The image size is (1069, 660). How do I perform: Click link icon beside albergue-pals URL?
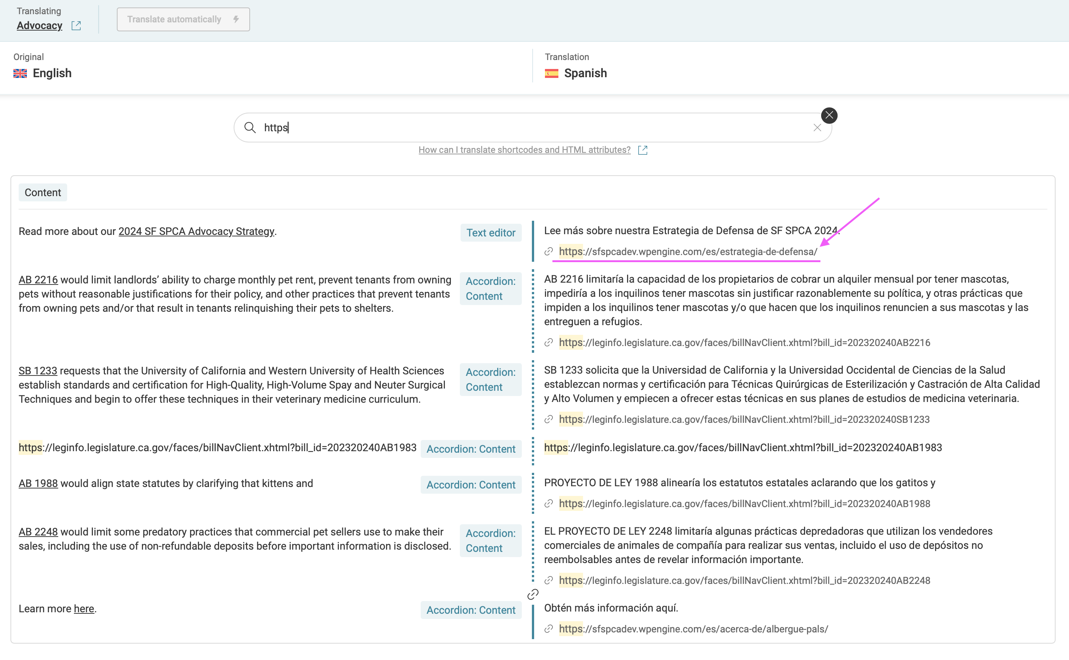point(549,629)
